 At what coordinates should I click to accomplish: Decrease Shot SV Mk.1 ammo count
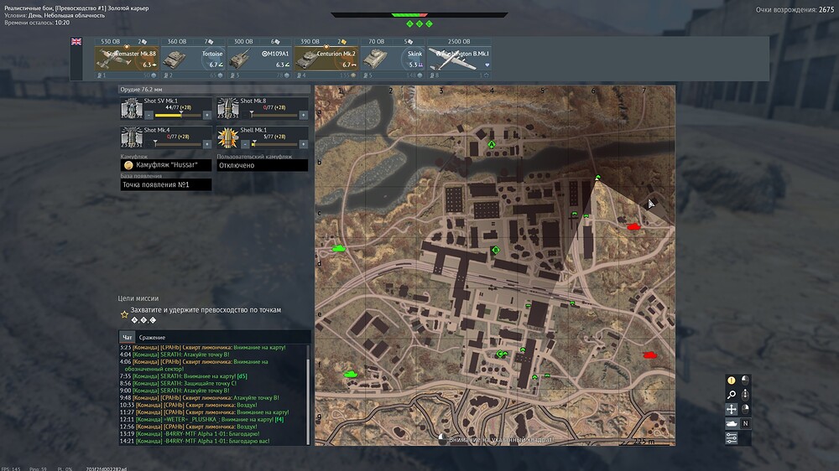click(x=149, y=115)
